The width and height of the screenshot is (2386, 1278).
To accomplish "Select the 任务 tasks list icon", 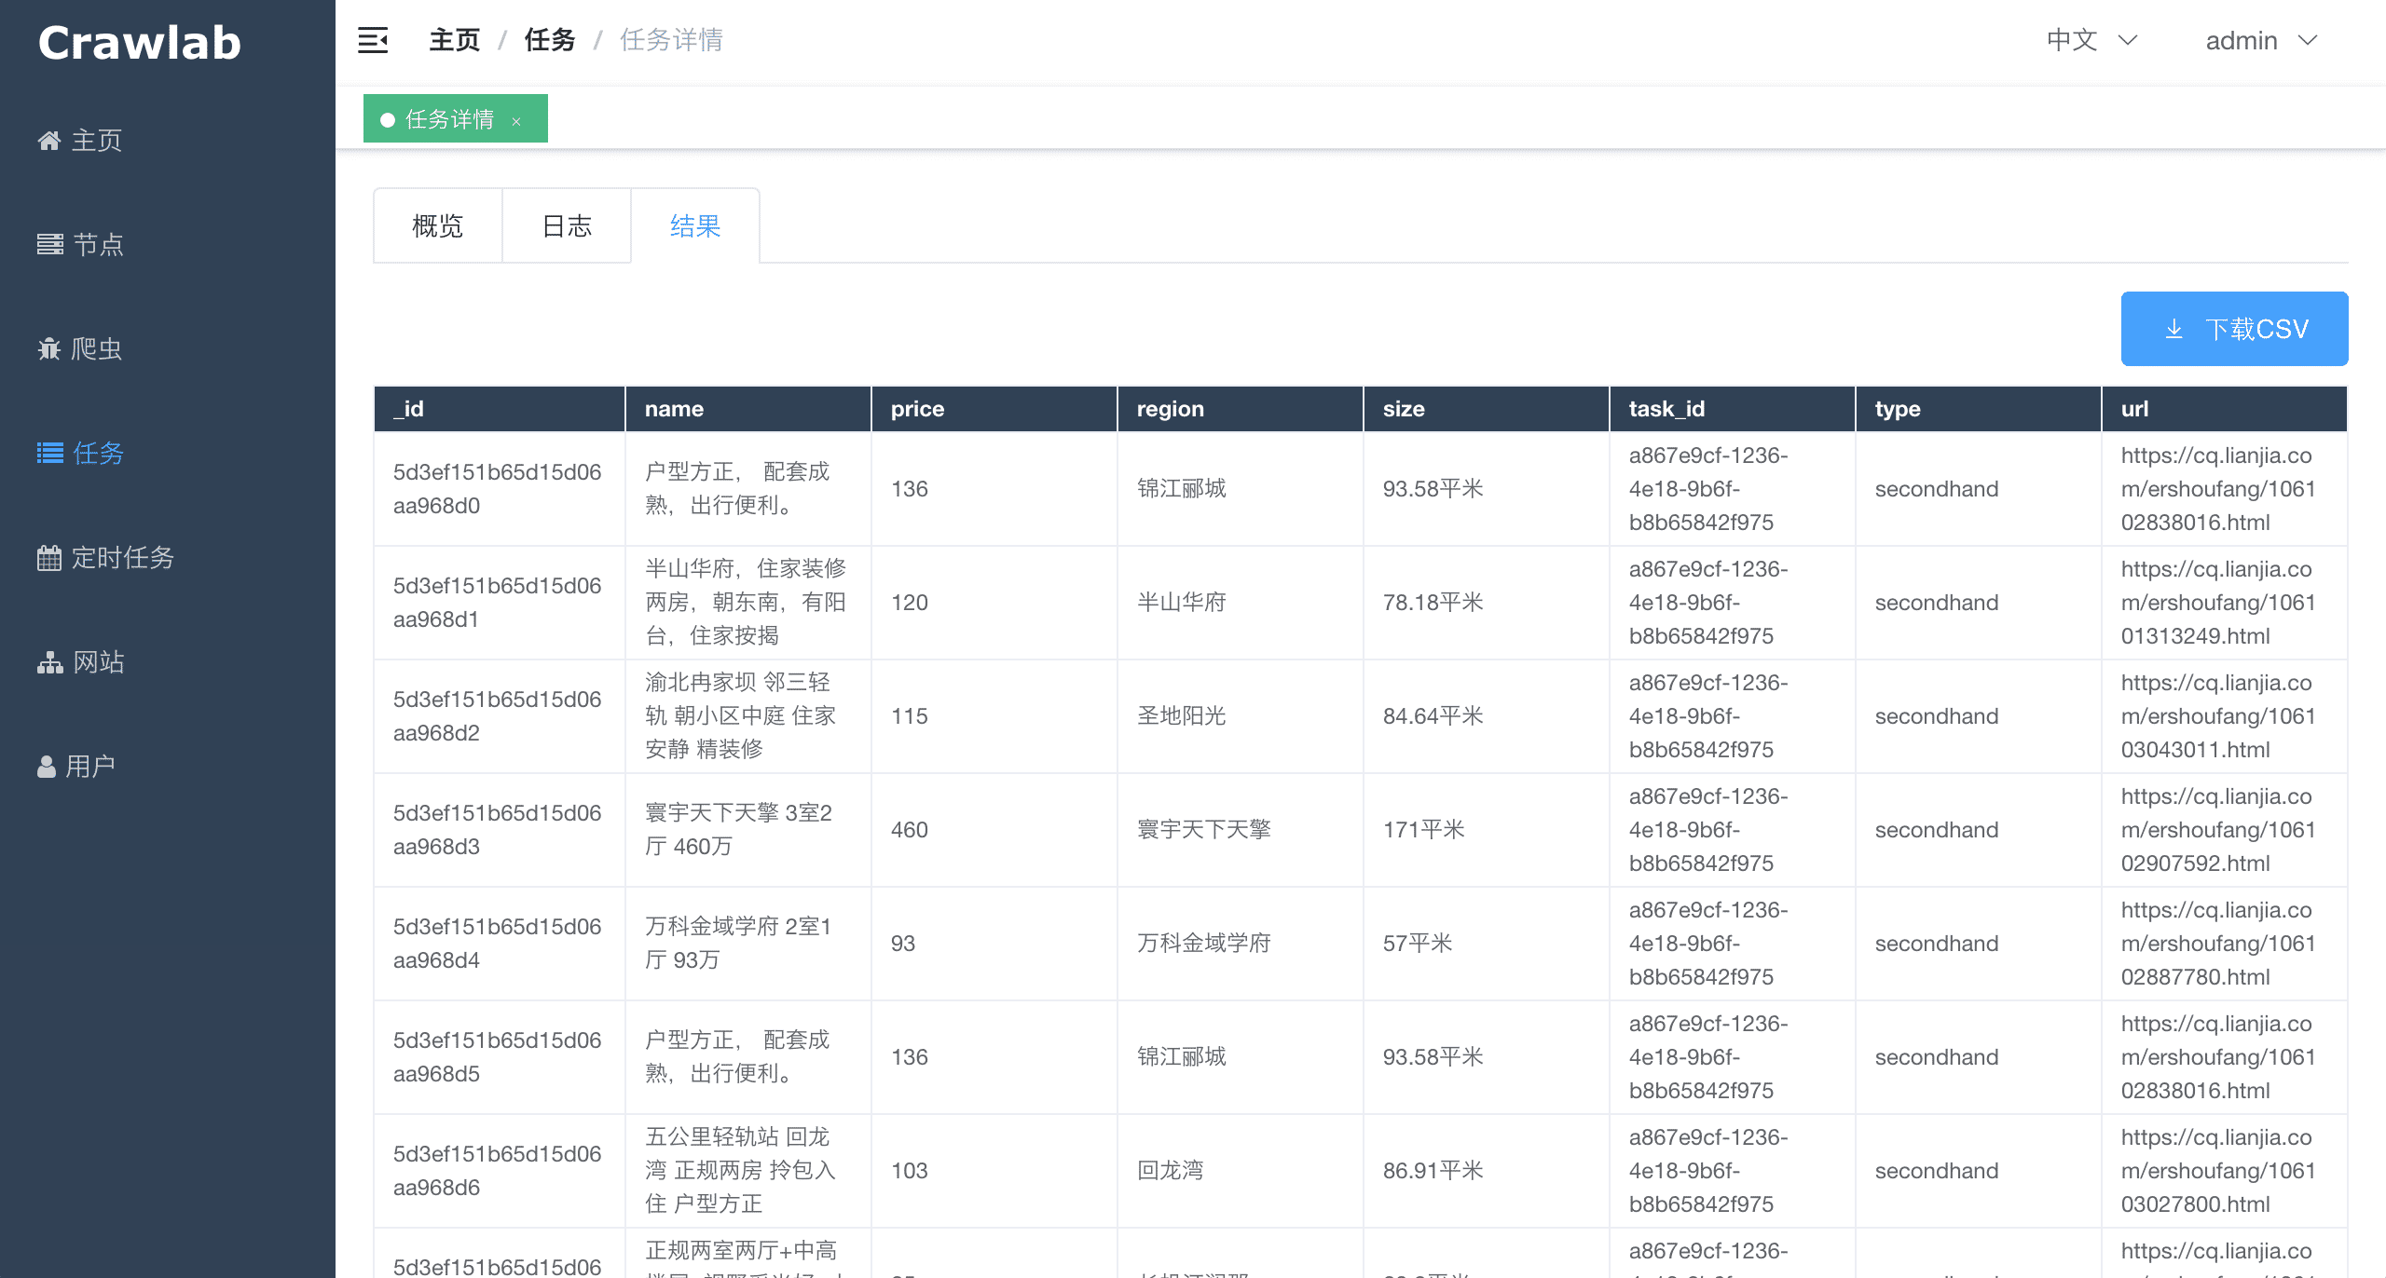I will 49,454.
